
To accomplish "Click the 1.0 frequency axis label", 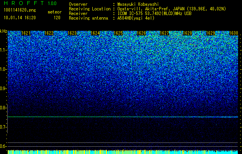I will pyautogui.click(x=3, y=70).
